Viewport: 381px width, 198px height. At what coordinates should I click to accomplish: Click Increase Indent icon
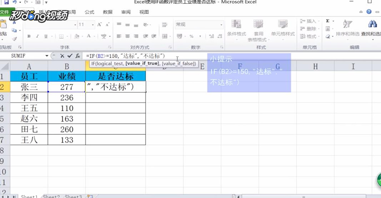click(x=154, y=36)
